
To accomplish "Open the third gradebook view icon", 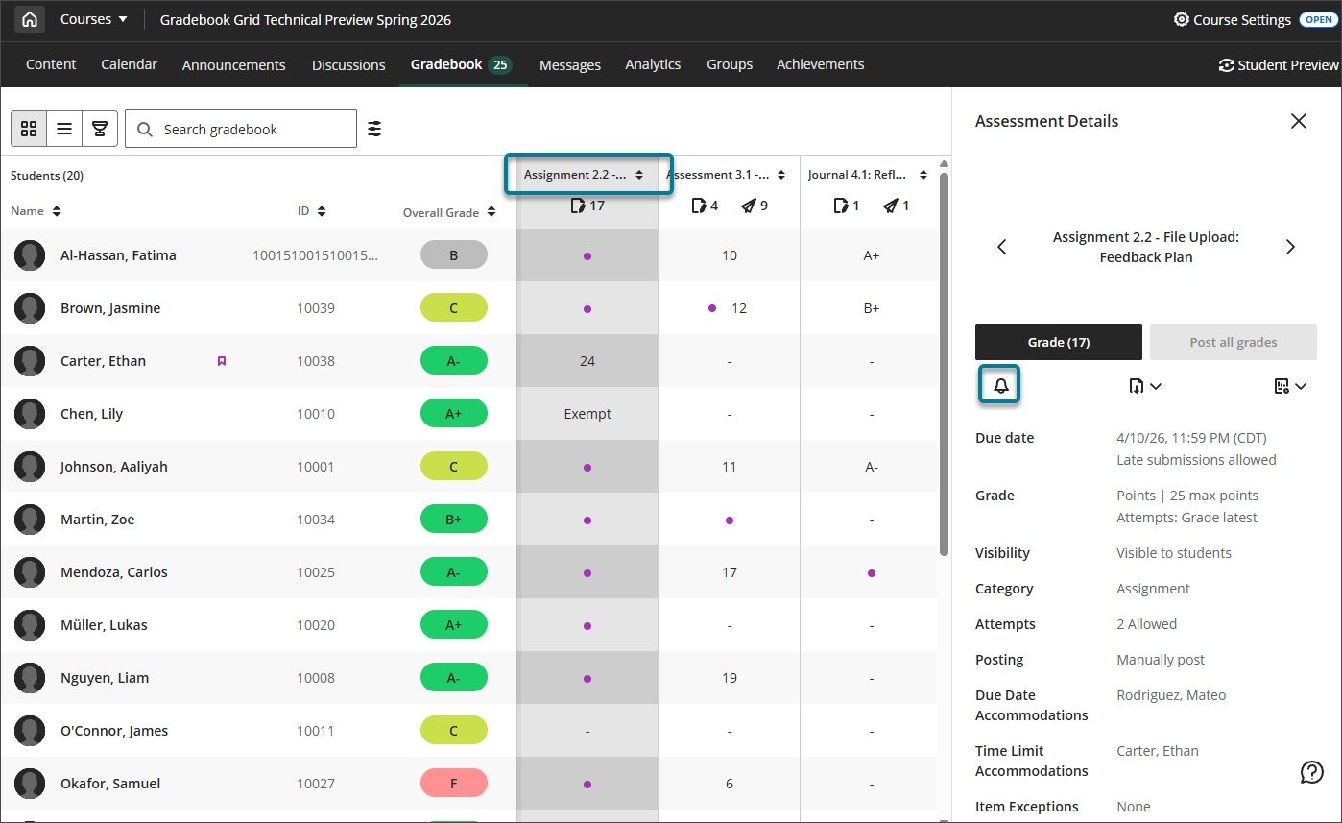I will pos(100,129).
